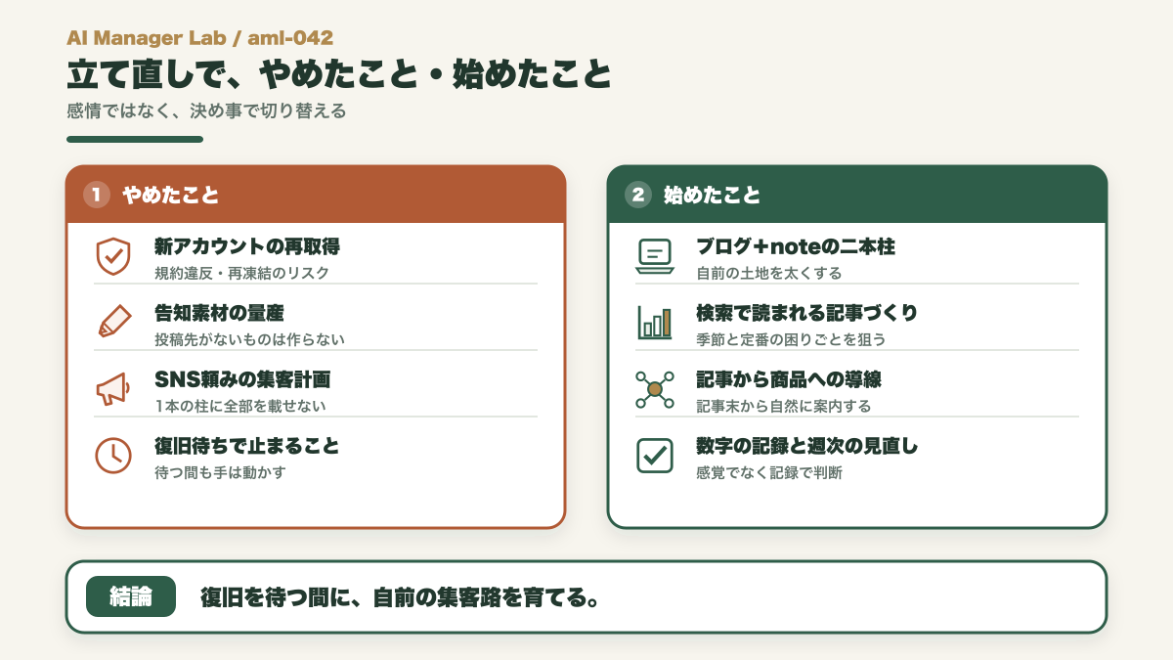Click the megaphone icon beside SNS頼みの集客計画
The width and height of the screenshot is (1173, 660).
tap(113, 388)
